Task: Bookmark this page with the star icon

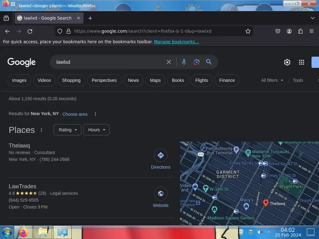Action: point(248,31)
